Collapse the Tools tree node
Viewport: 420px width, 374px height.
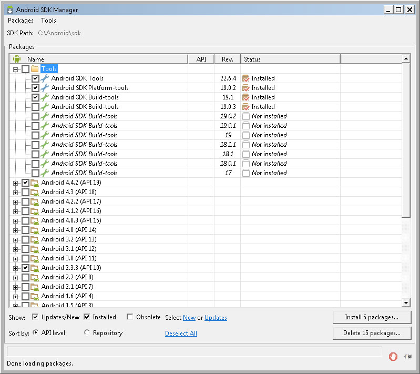(x=16, y=69)
